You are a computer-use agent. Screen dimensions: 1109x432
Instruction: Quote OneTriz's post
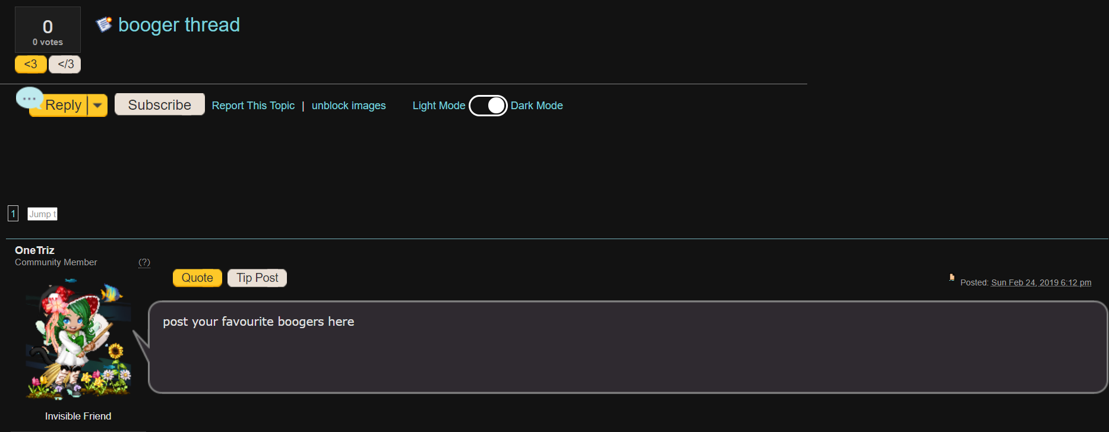tap(197, 278)
